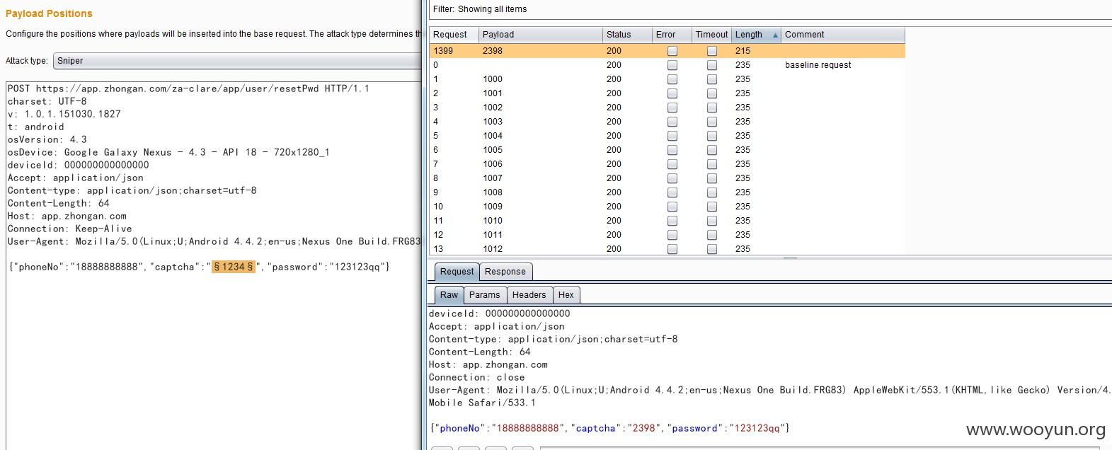Switch to the Request tab
This screenshot has width=1112, height=450.
(457, 272)
